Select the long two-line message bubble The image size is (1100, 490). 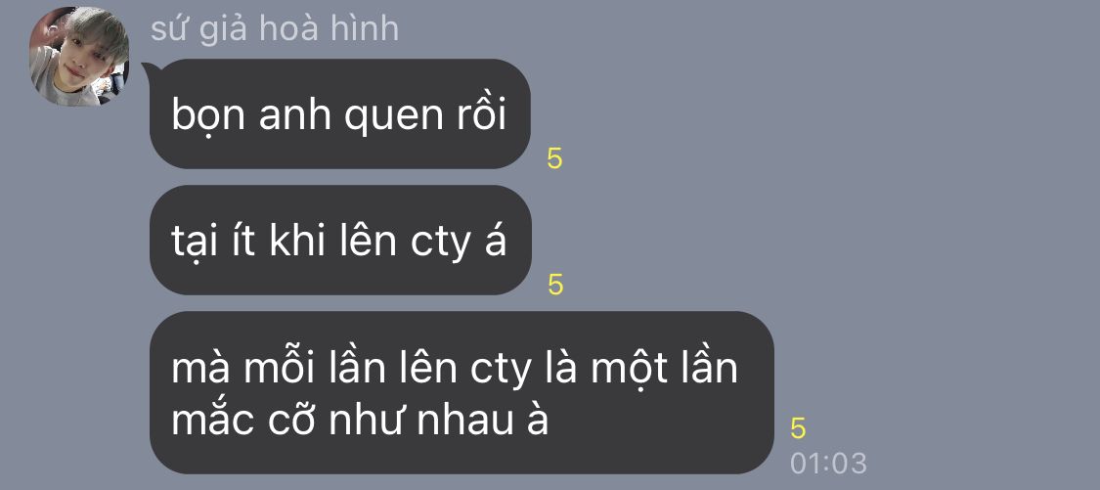tap(462, 392)
